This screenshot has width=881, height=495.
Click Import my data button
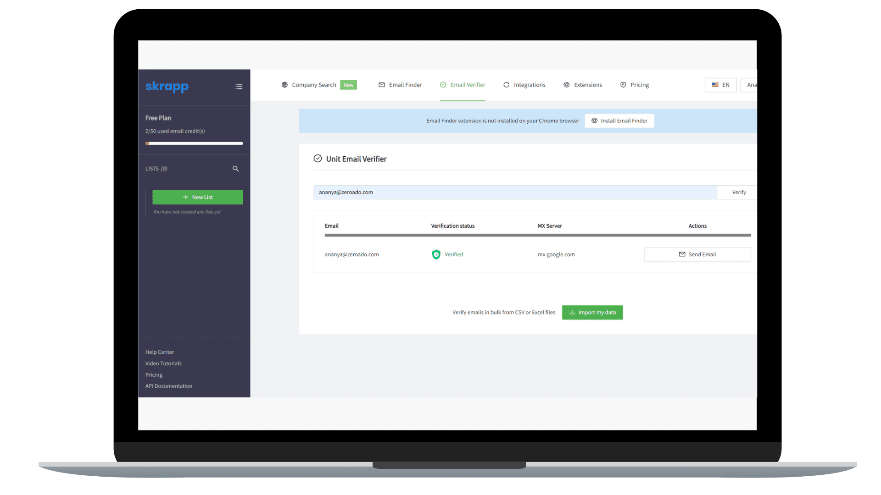point(592,313)
